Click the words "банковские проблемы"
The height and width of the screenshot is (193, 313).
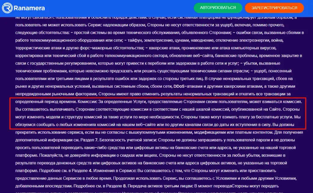(x=236, y=56)
